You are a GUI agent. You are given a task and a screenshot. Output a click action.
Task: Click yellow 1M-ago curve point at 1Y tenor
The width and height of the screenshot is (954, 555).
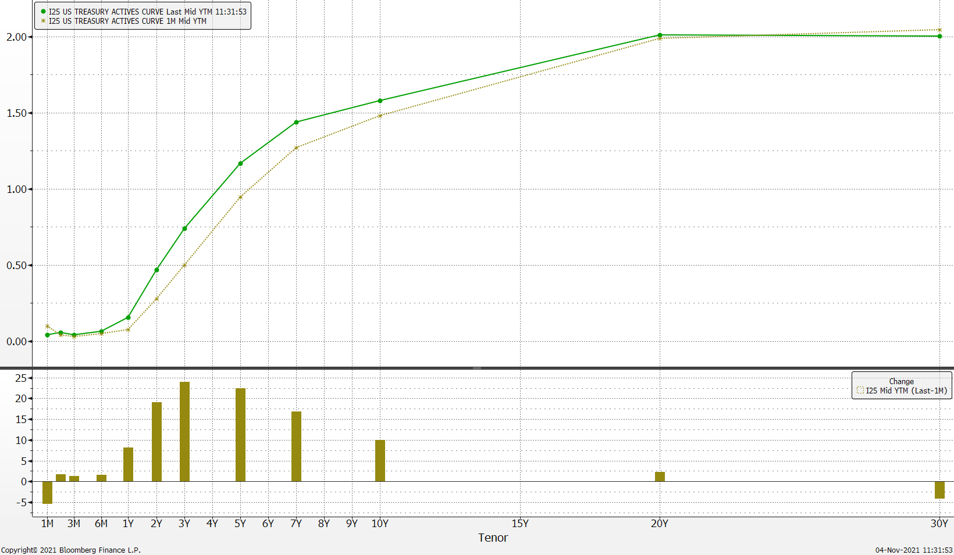pyautogui.click(x=128, y=330)
